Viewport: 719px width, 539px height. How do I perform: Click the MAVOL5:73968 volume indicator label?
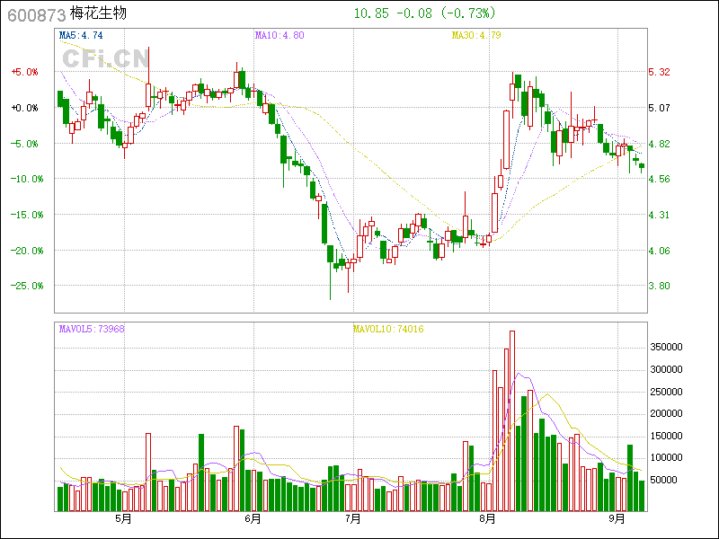tap(92, 329)
